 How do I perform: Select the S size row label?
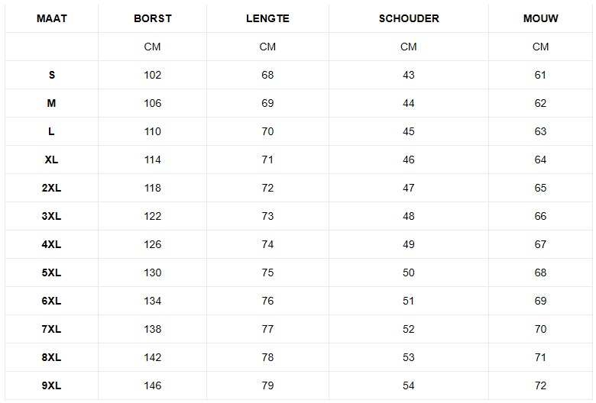pyautogui.click(x=51, y=75)
